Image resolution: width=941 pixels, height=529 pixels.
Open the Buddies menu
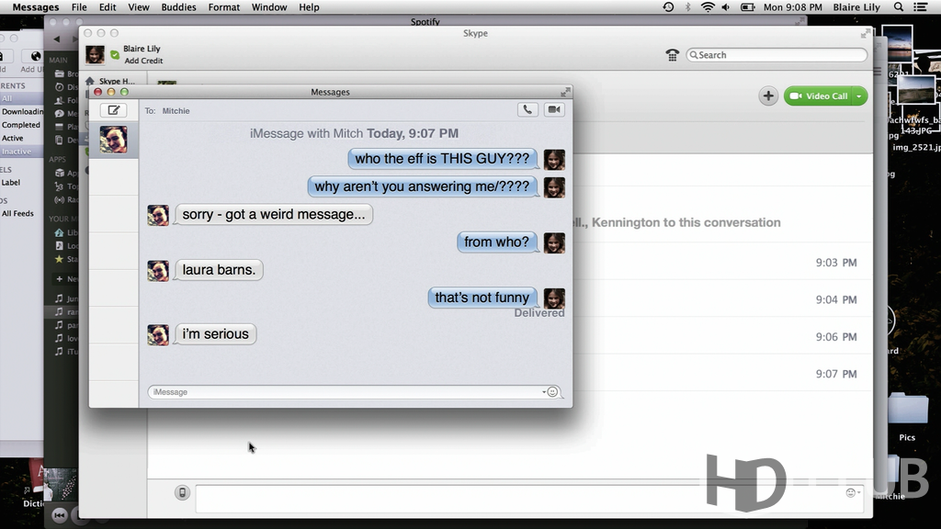click(x=178, y=7)
